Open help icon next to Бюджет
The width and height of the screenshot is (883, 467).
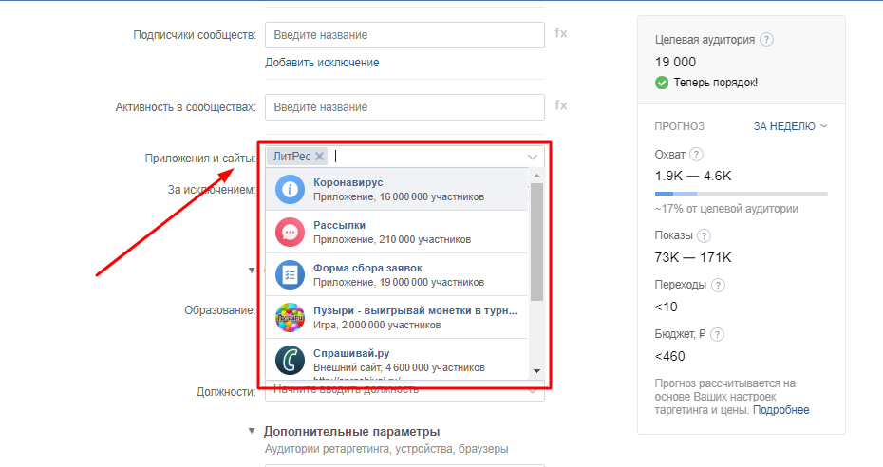click(x=717, y=334)
